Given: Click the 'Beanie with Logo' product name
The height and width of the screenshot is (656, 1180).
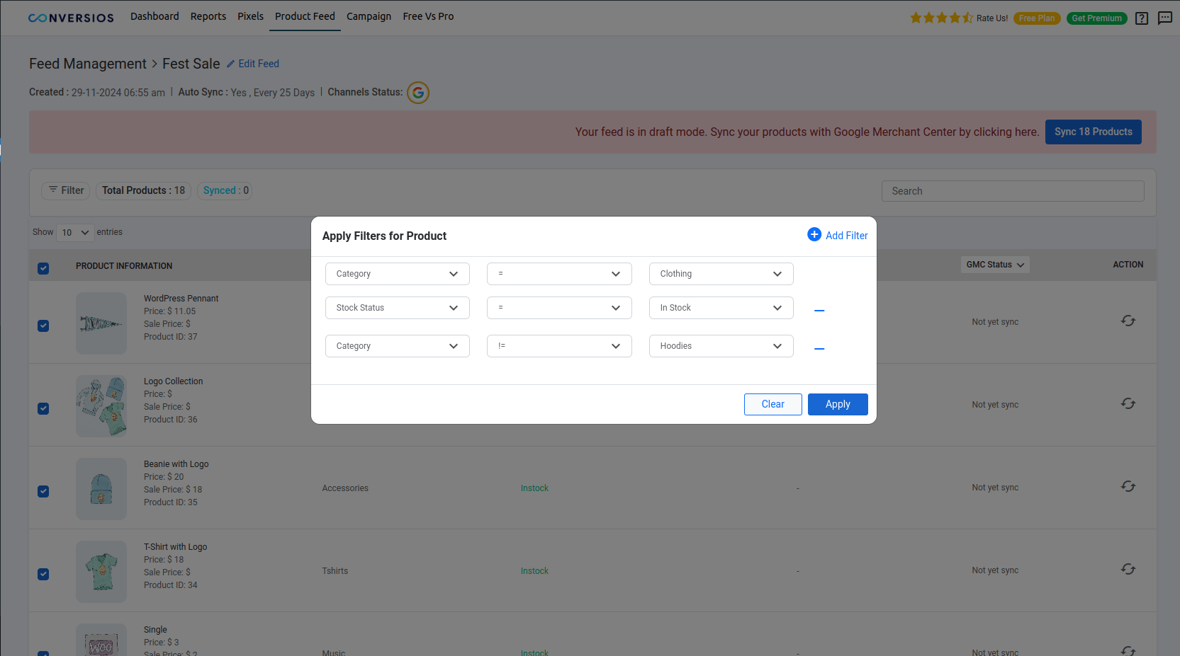Looking at the screenshot, I should (176, 464).
